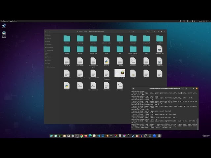211x158 pixels.
Task: Open a new tab in the terminal
Action: coord(133,89)
